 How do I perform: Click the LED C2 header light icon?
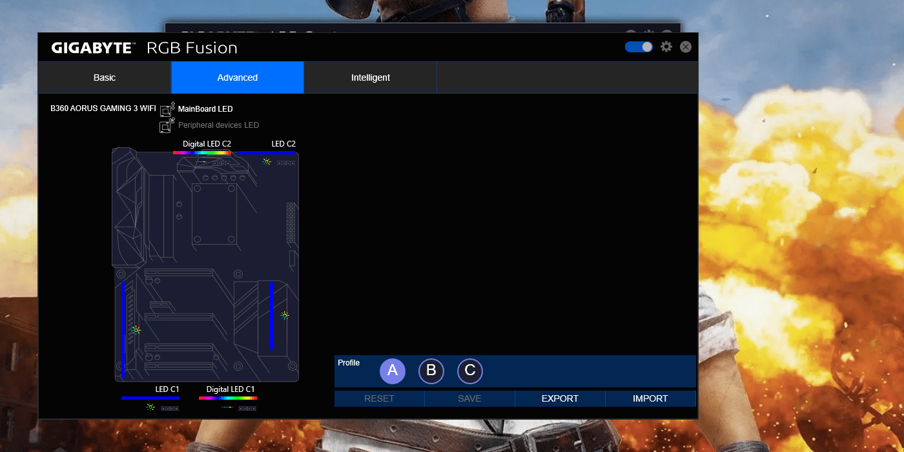point(267,161)
